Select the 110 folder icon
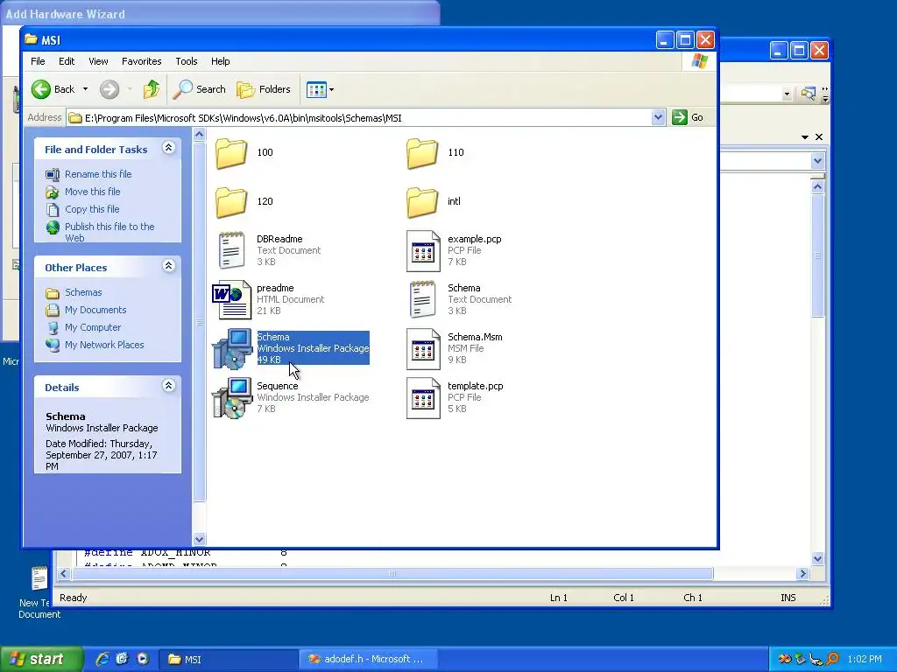The width and height of the screenshot is (897, 672). click(x=422, y=153)
